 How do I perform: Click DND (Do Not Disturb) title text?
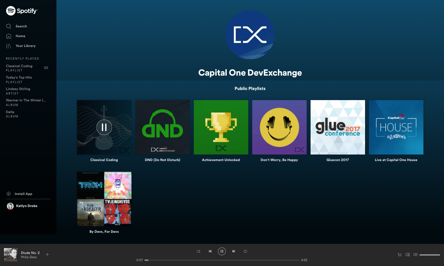click(162, 160)
